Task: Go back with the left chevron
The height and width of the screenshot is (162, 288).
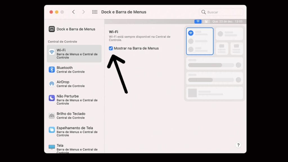Action: [73, 12]
